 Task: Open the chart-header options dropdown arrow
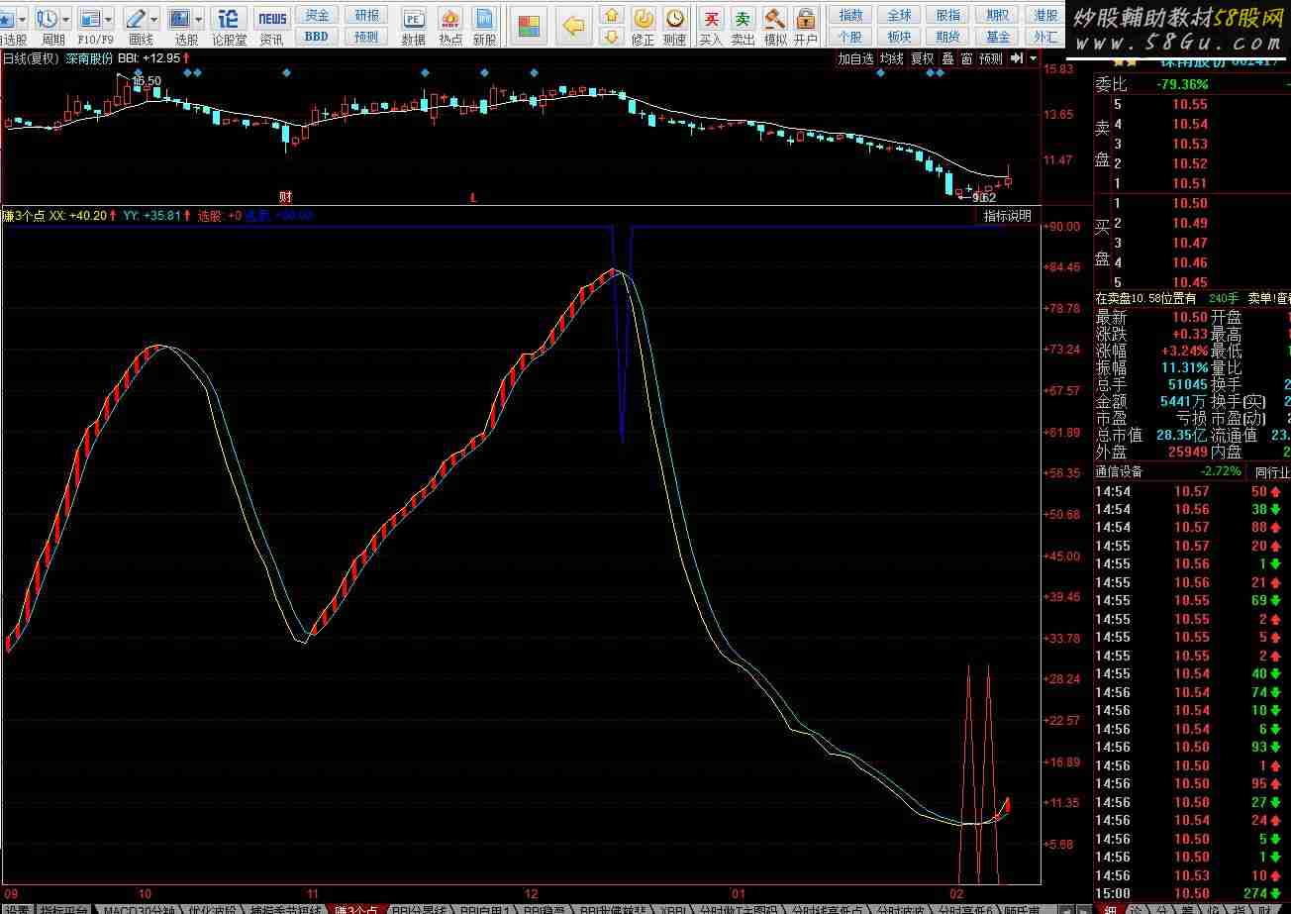[1033, 58]
